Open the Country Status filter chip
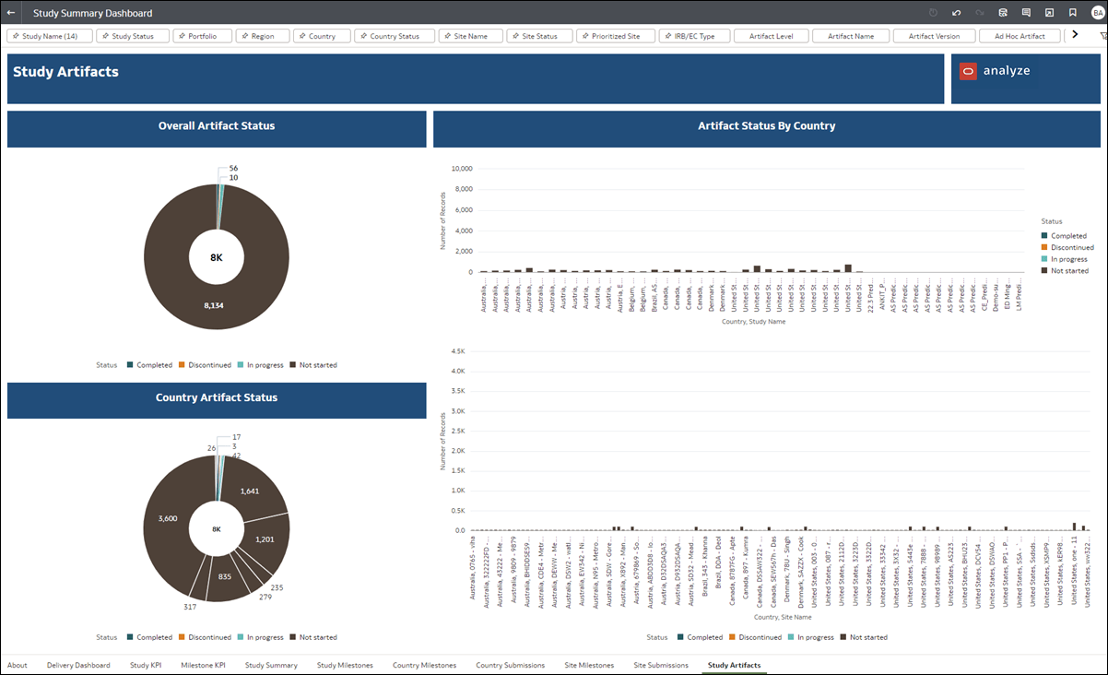The image size is (1108, 675). click(x=395, y=35)
